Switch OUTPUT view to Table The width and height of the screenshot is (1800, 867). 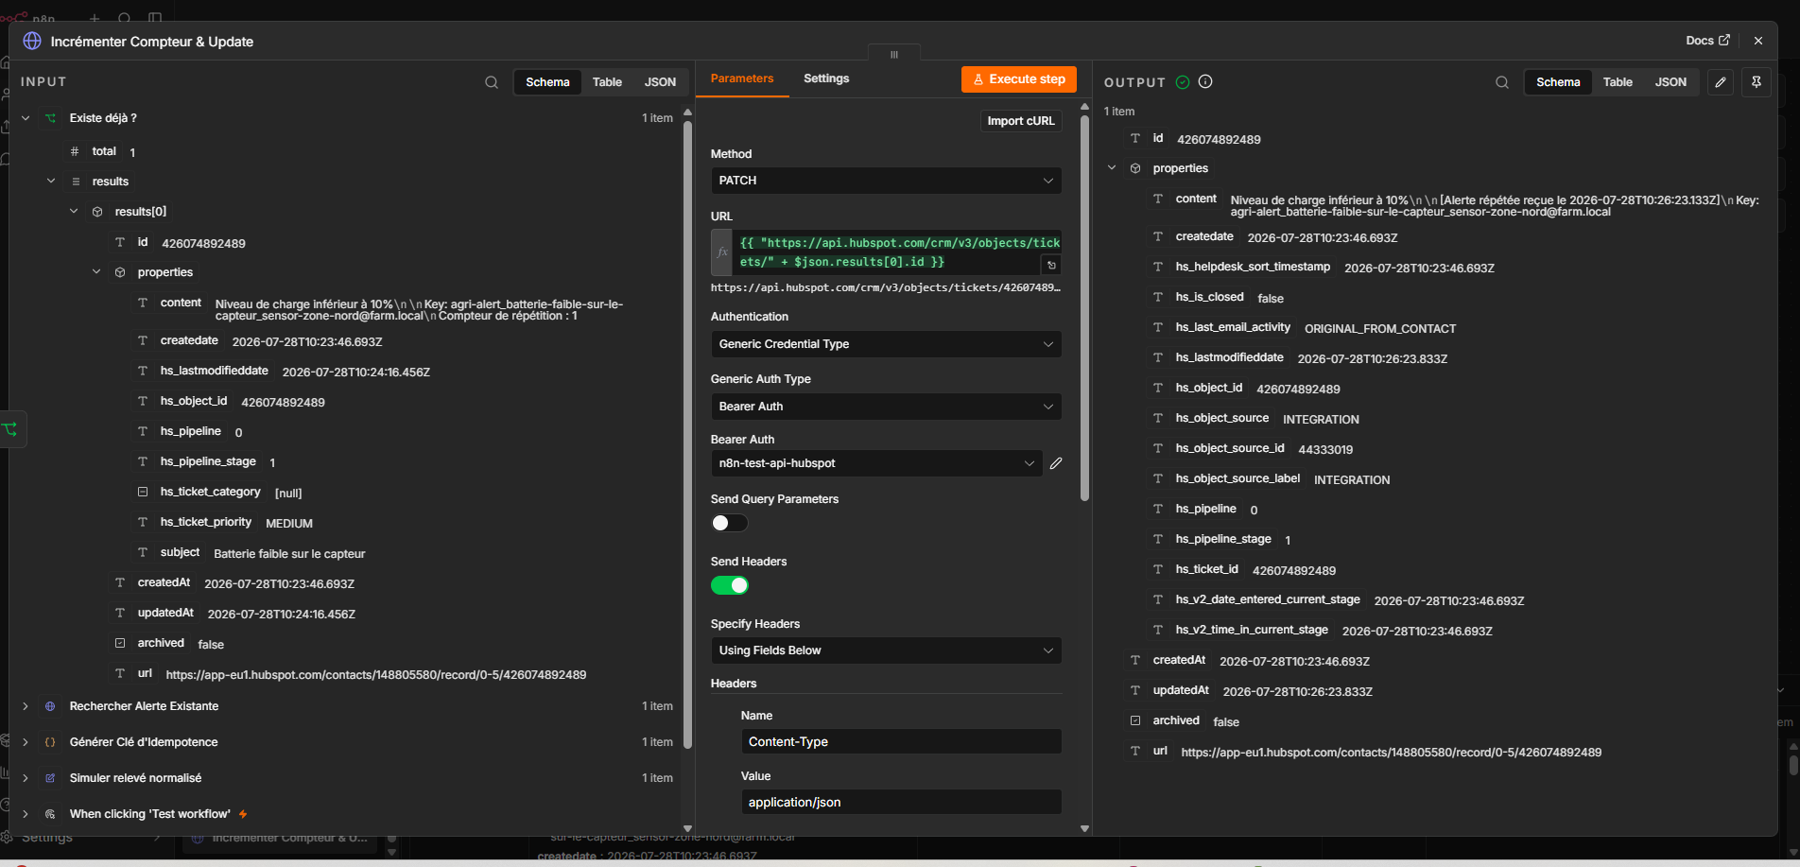point(1618,82)
